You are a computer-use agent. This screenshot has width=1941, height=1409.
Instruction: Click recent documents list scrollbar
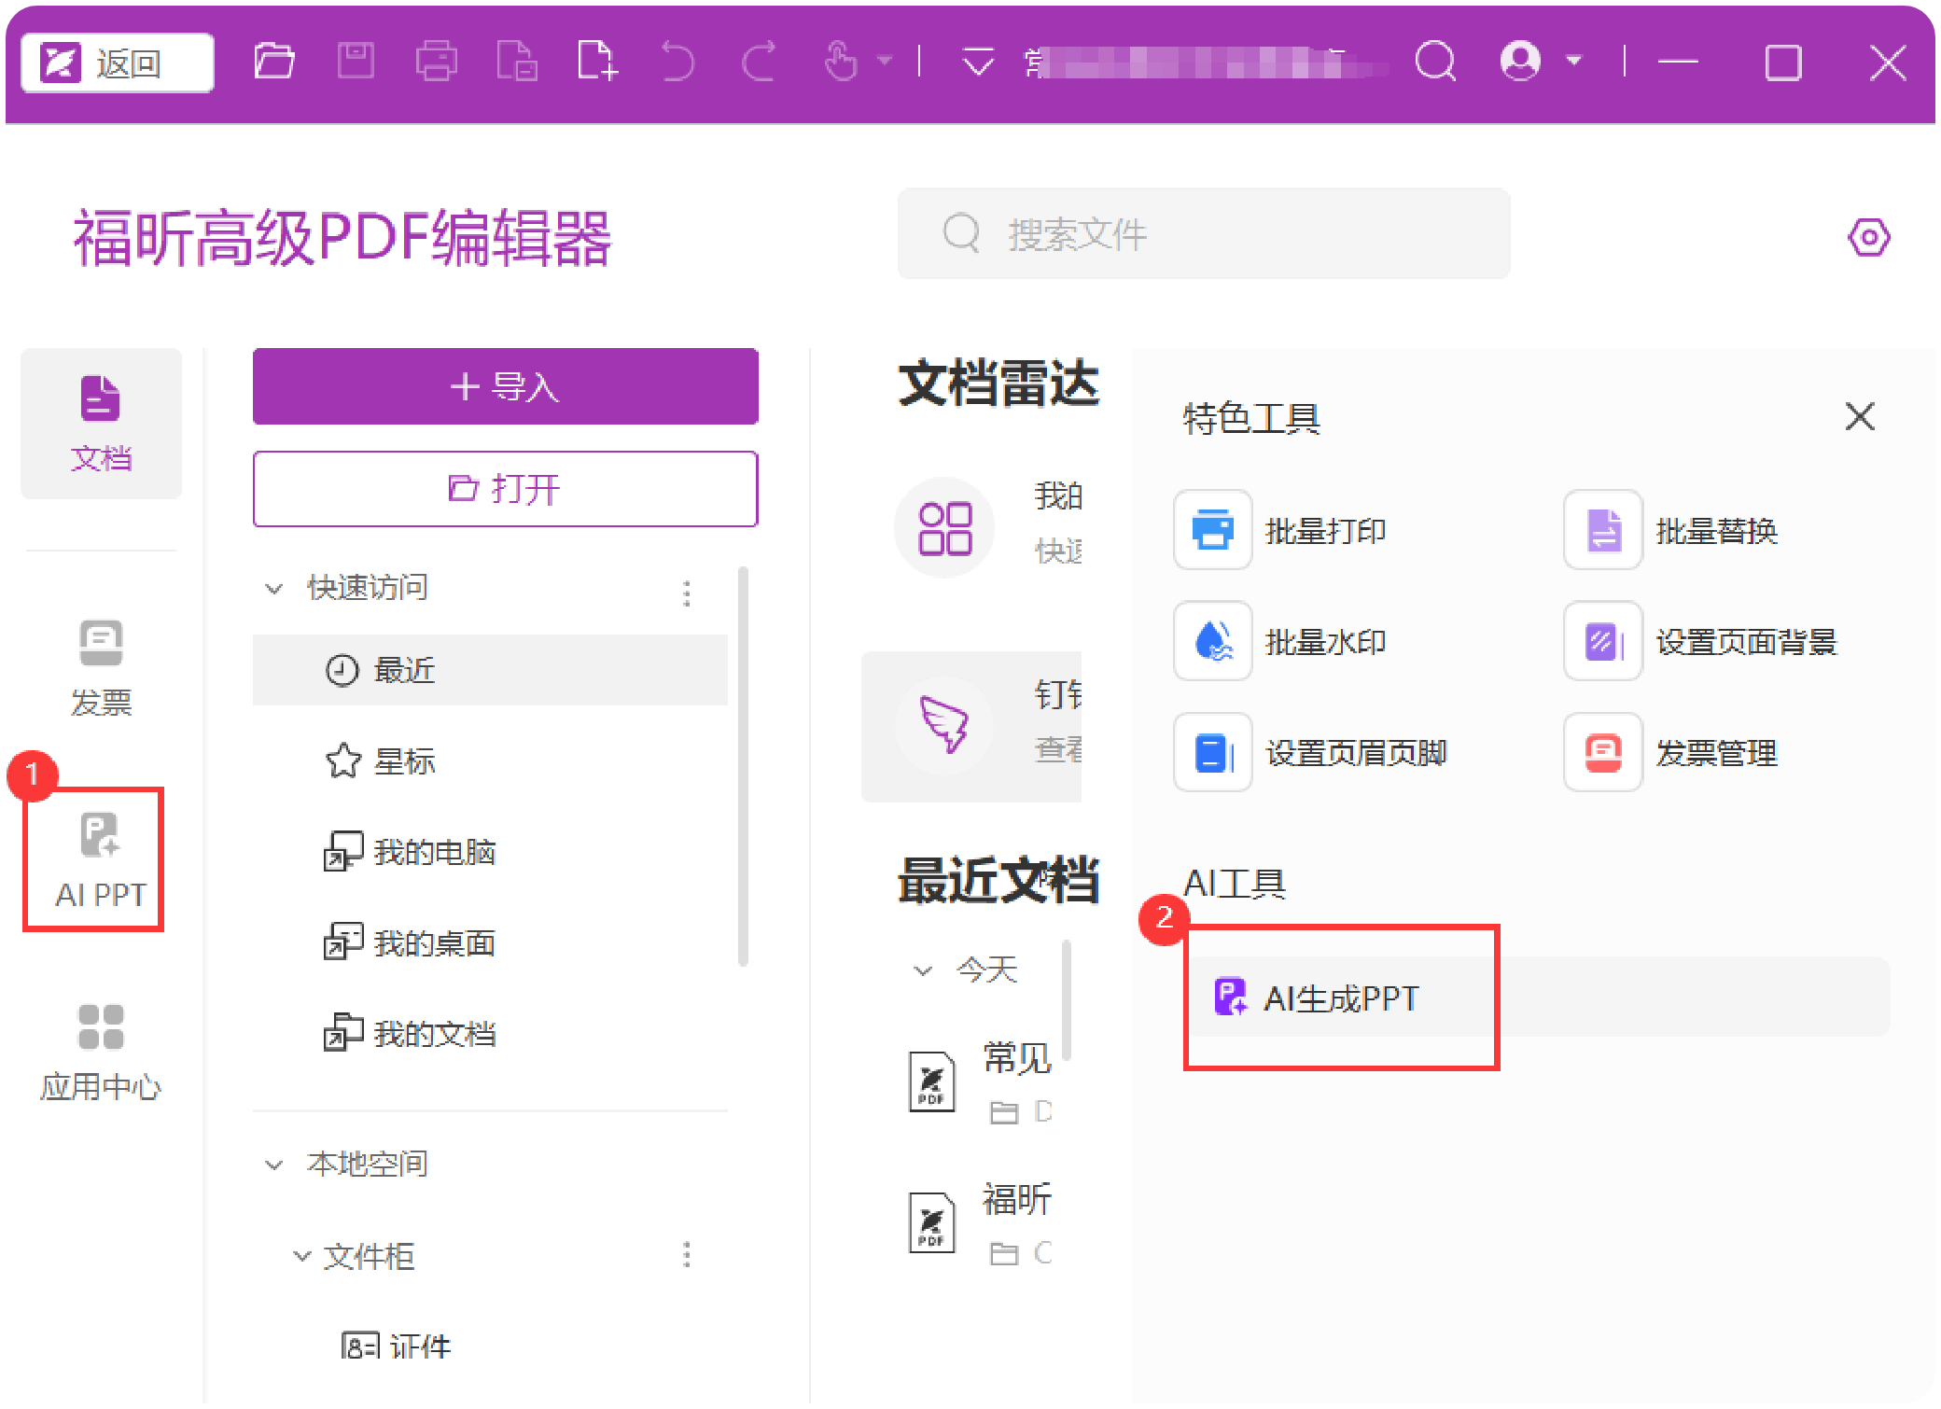1066,1000
